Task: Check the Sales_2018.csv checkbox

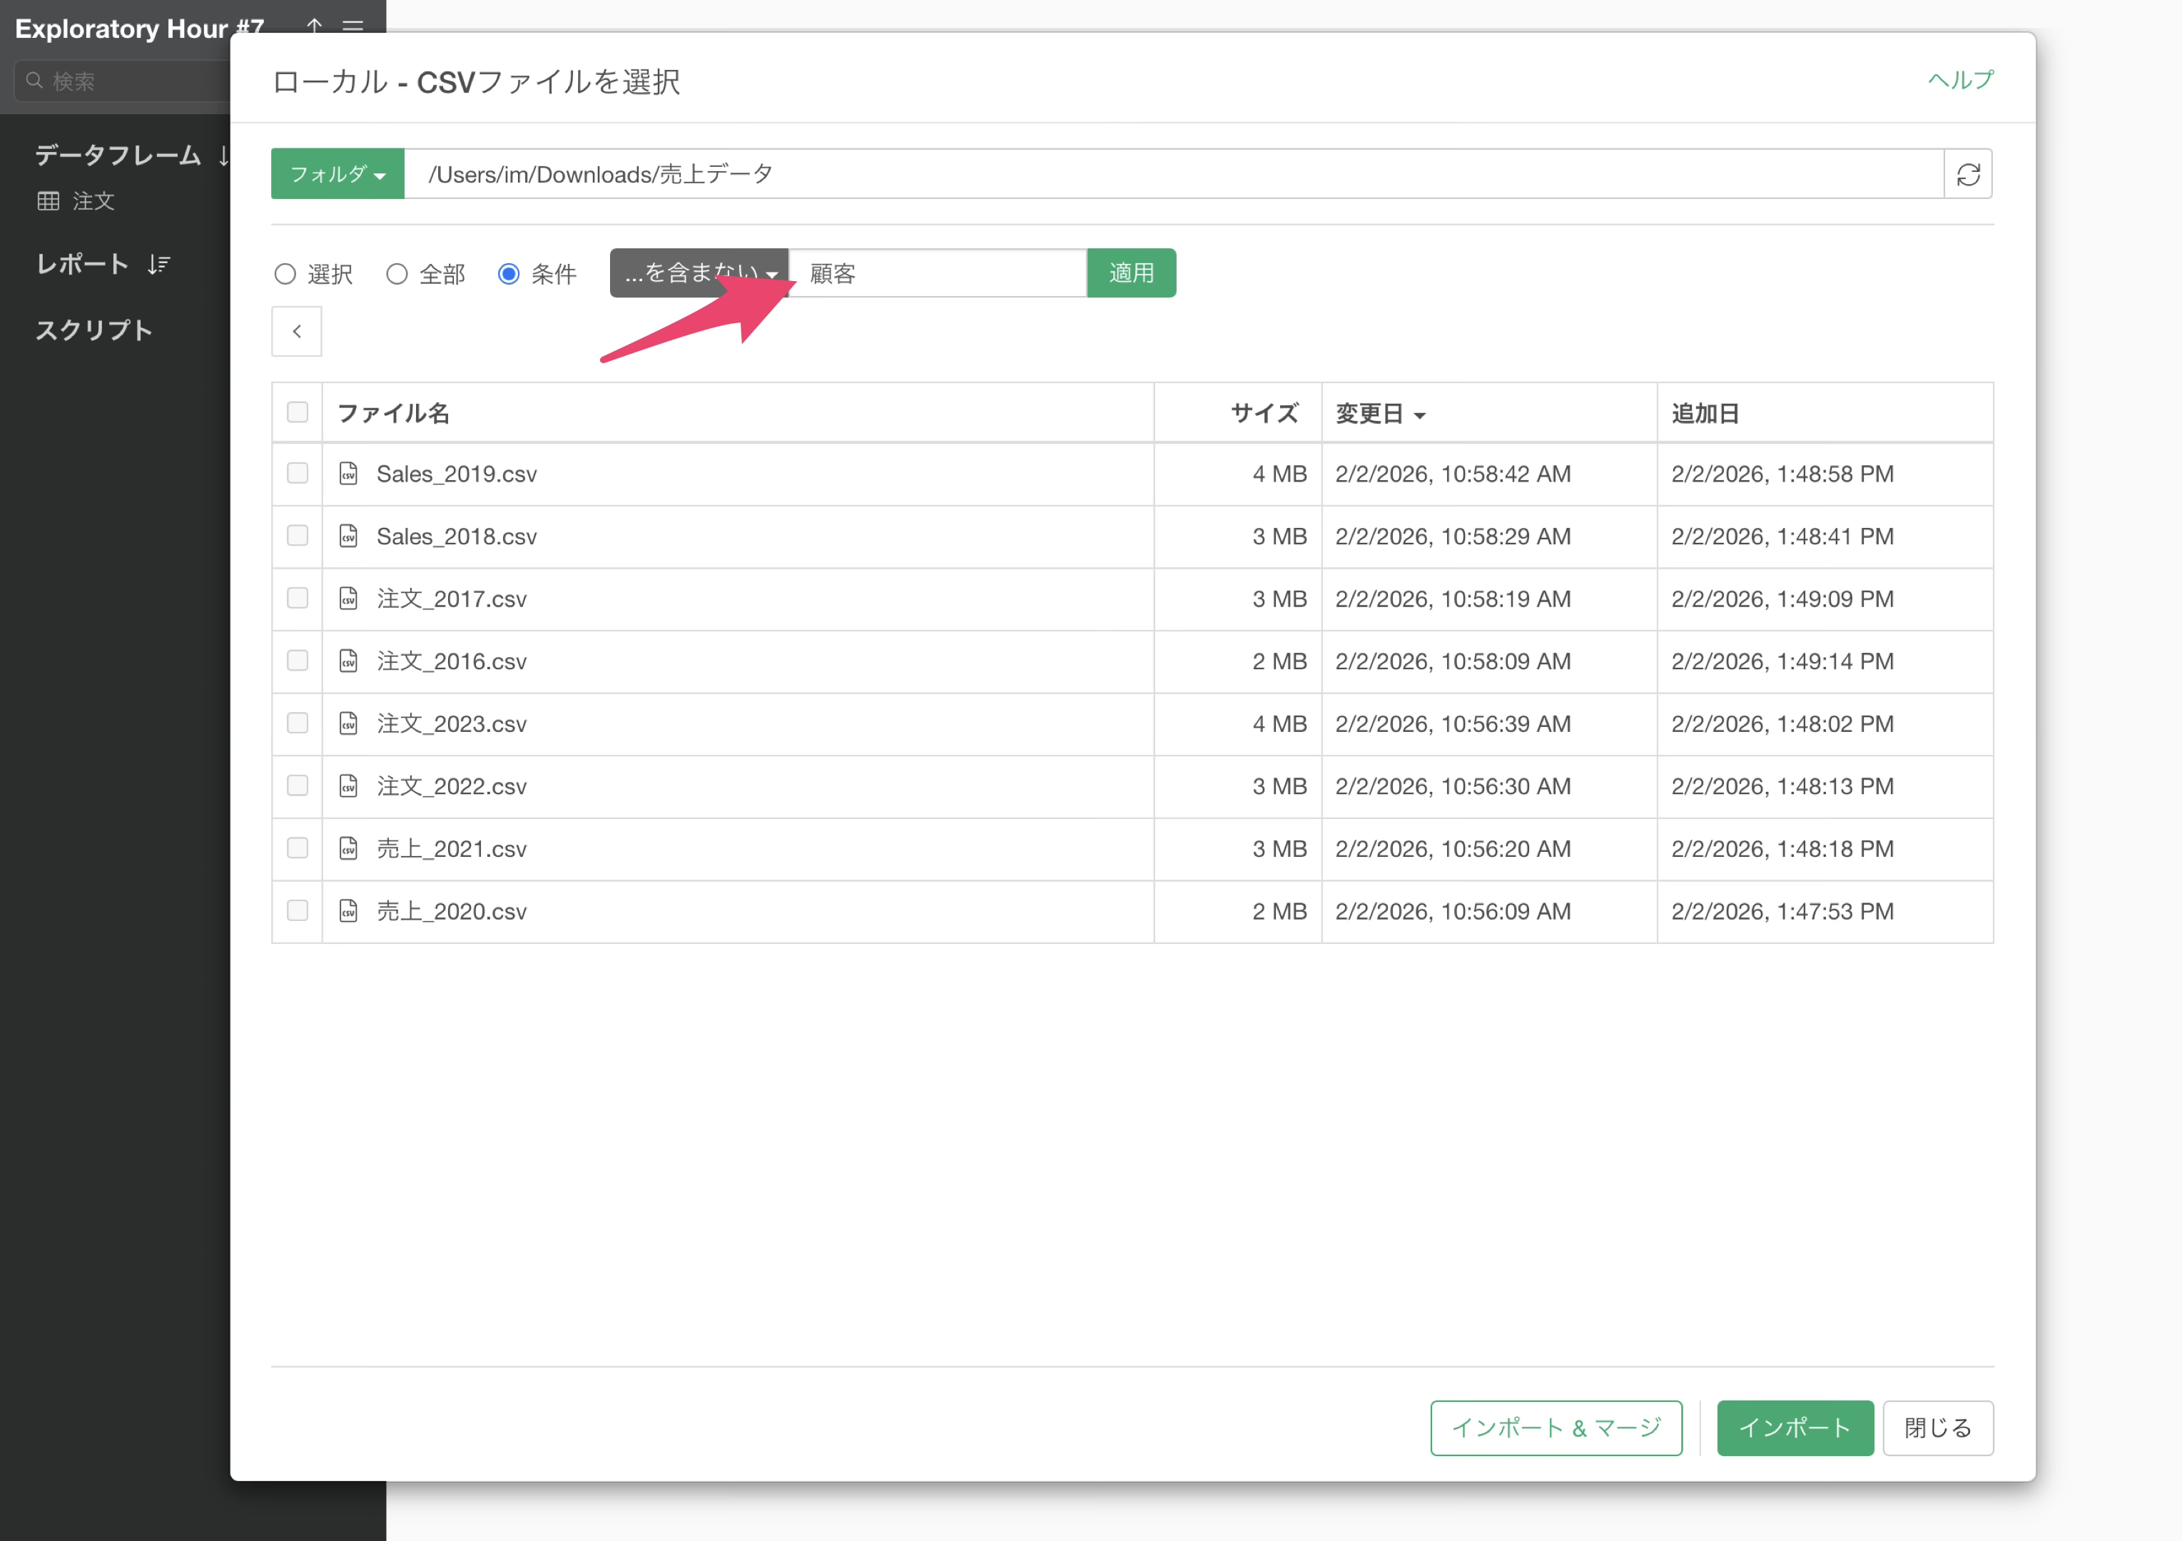Action: click(298, 536)
